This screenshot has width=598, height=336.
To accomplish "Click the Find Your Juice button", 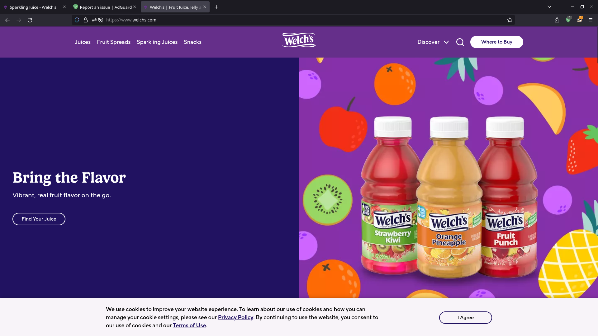I will point(39,219).
